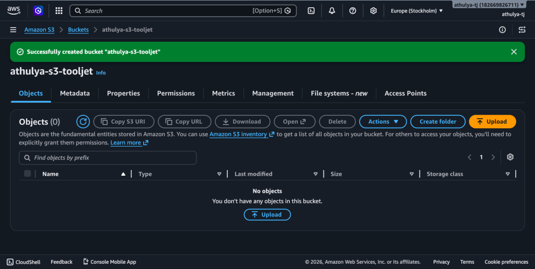This screenshot has height=269, width=535.
Task: Open table preferences gear icon
Action: 510,157
